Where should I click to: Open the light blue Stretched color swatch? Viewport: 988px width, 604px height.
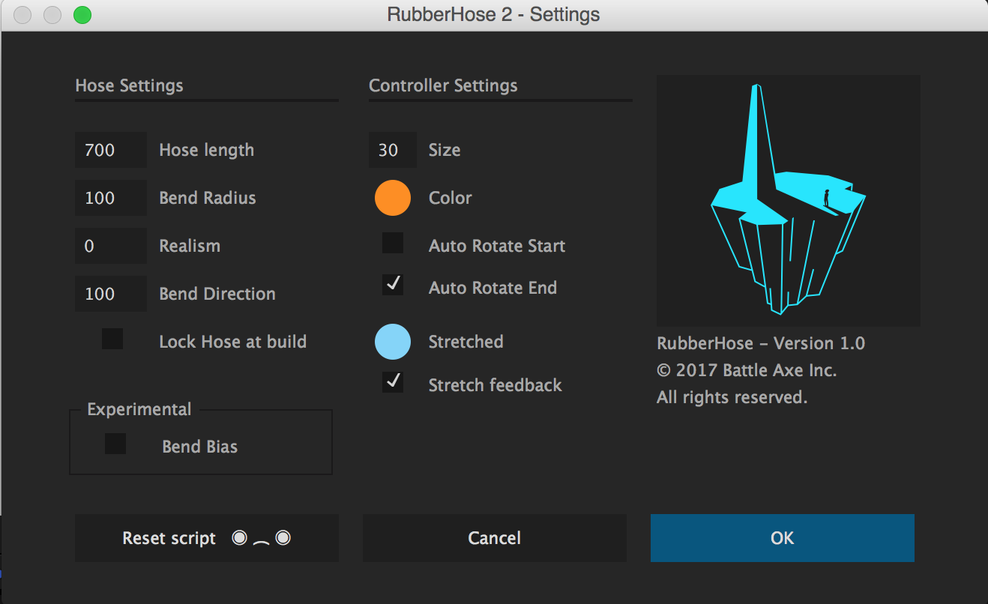point(393,342)
